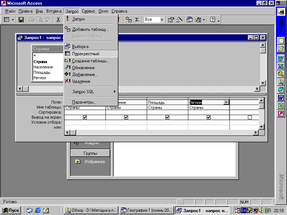This screenshot has height=215, width=287.
Task: Choose Обновление query type
Action: click(91, 68)
